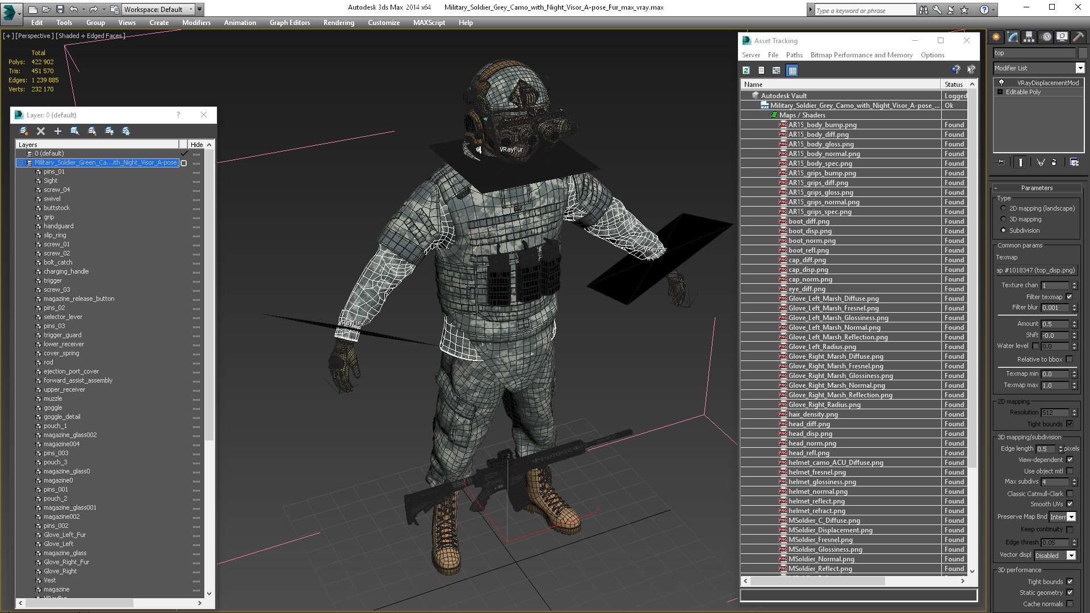Image resolution: width=1090 pixels, height=613 pixels.
Task: Switch to the Utilities hammer tab
Action: [x=1078, y=37]
